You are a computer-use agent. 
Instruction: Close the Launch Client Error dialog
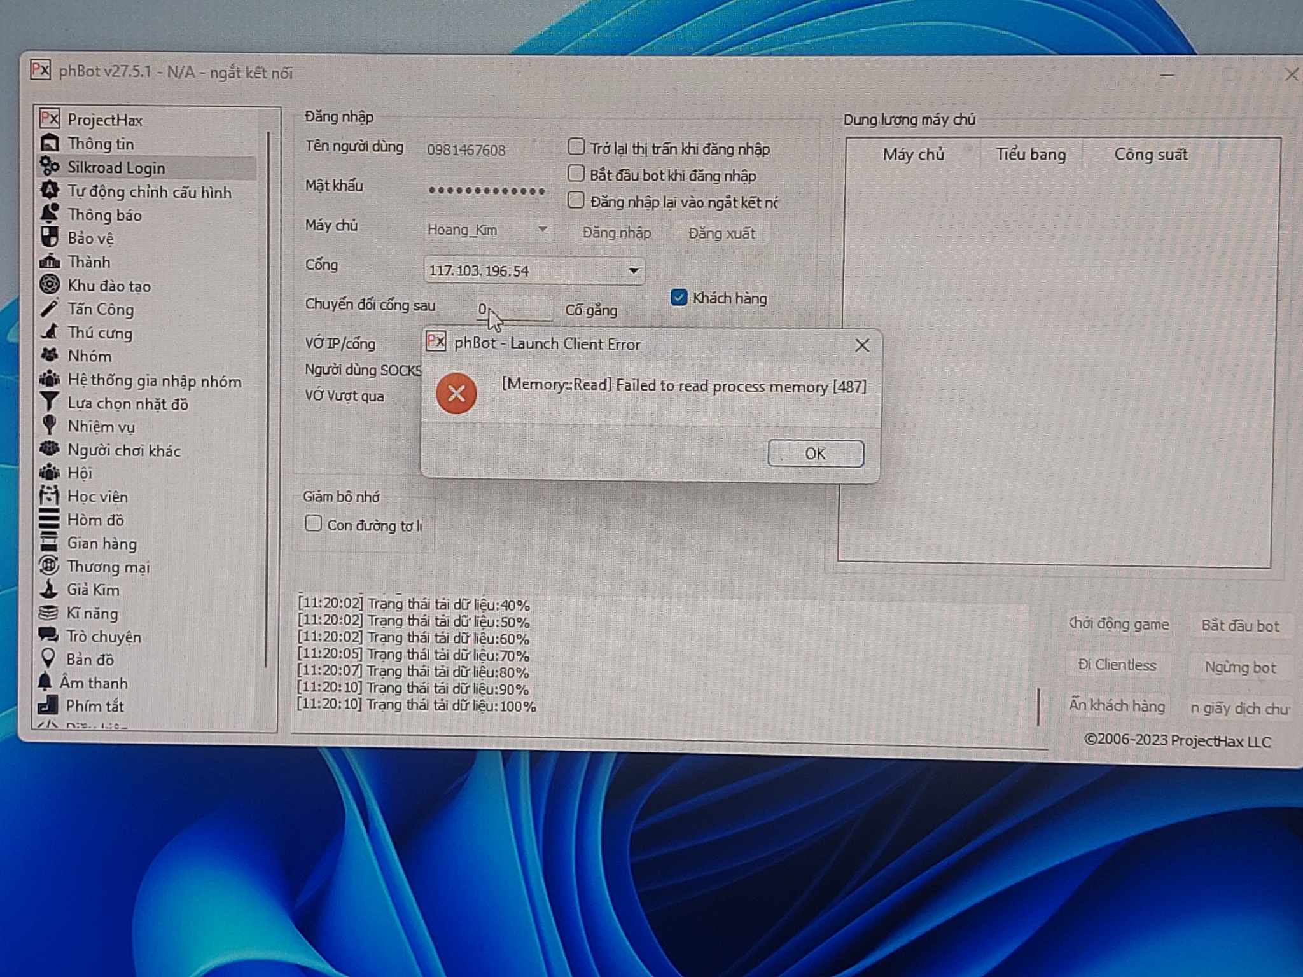[862, 345]
